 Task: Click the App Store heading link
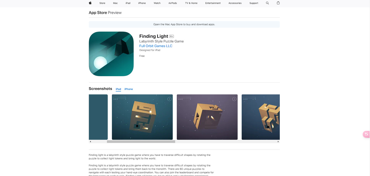[x=98, y=13]
